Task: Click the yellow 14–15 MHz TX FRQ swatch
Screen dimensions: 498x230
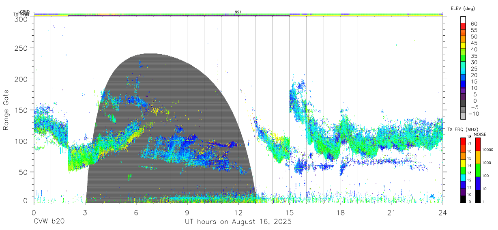Action: [x=463, y=163]
